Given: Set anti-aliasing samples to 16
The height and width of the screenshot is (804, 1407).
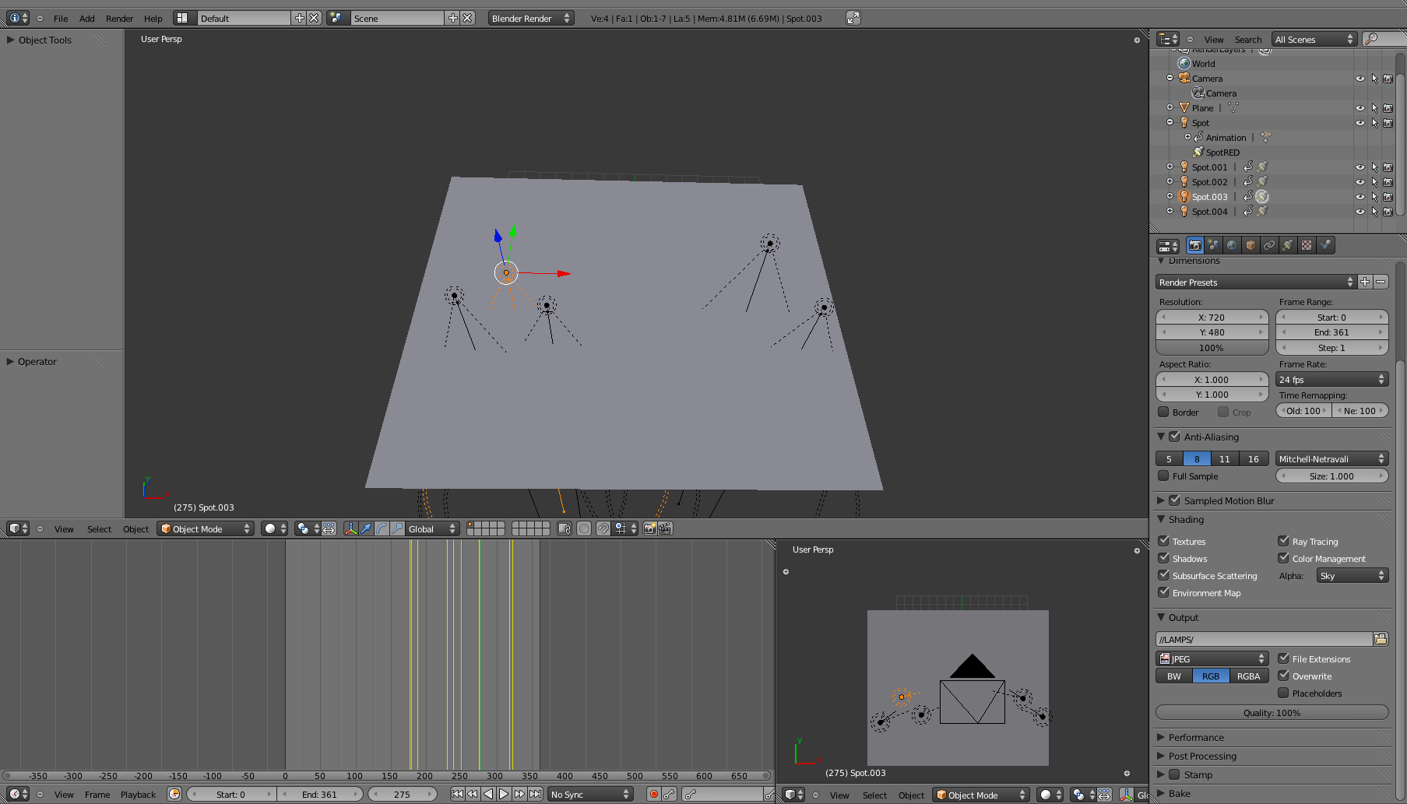Looking at the screenshot, I should tap(1253, 459).
